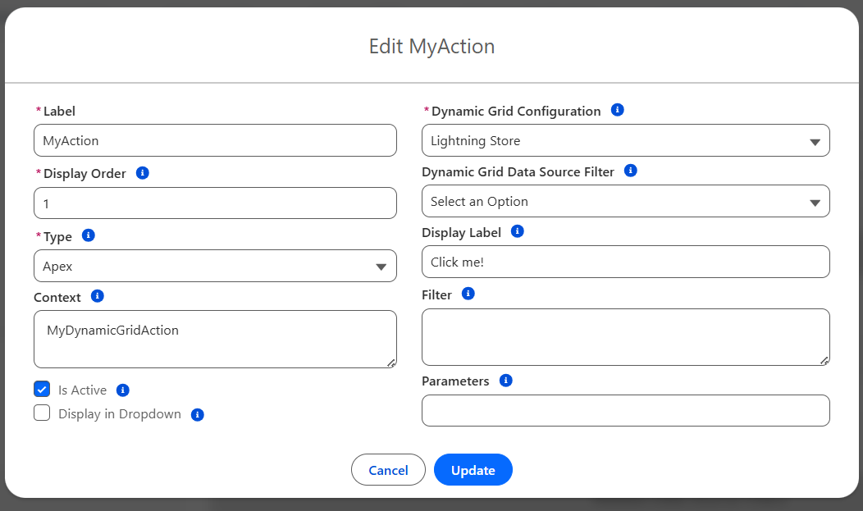Click the empty Parameters input field

[x=625, y=411]
